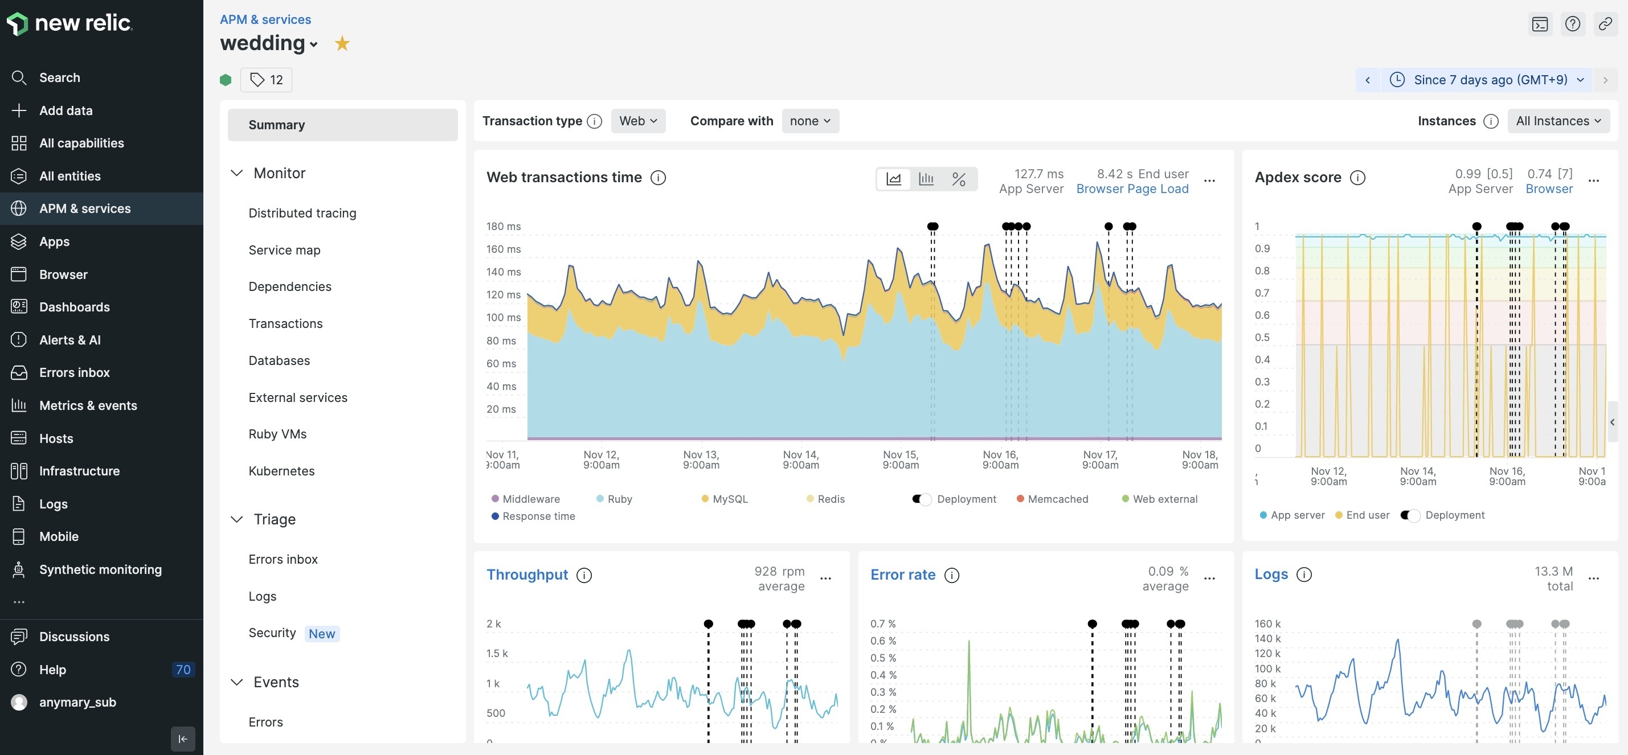Toggle Middleware series in chart legend
1628x755 pixels.
click(x=526, y=499)
